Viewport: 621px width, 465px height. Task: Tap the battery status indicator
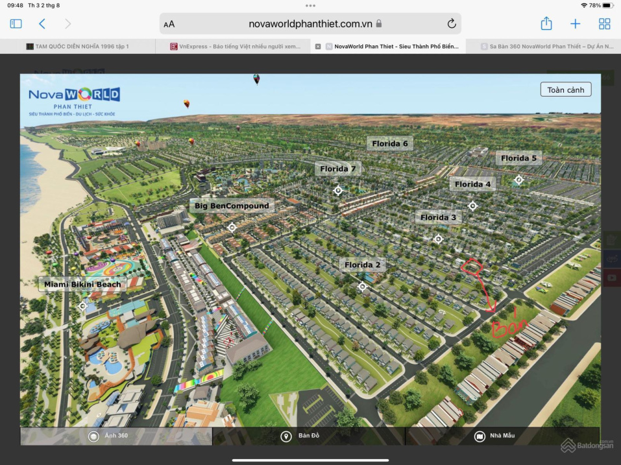[607, 6]
